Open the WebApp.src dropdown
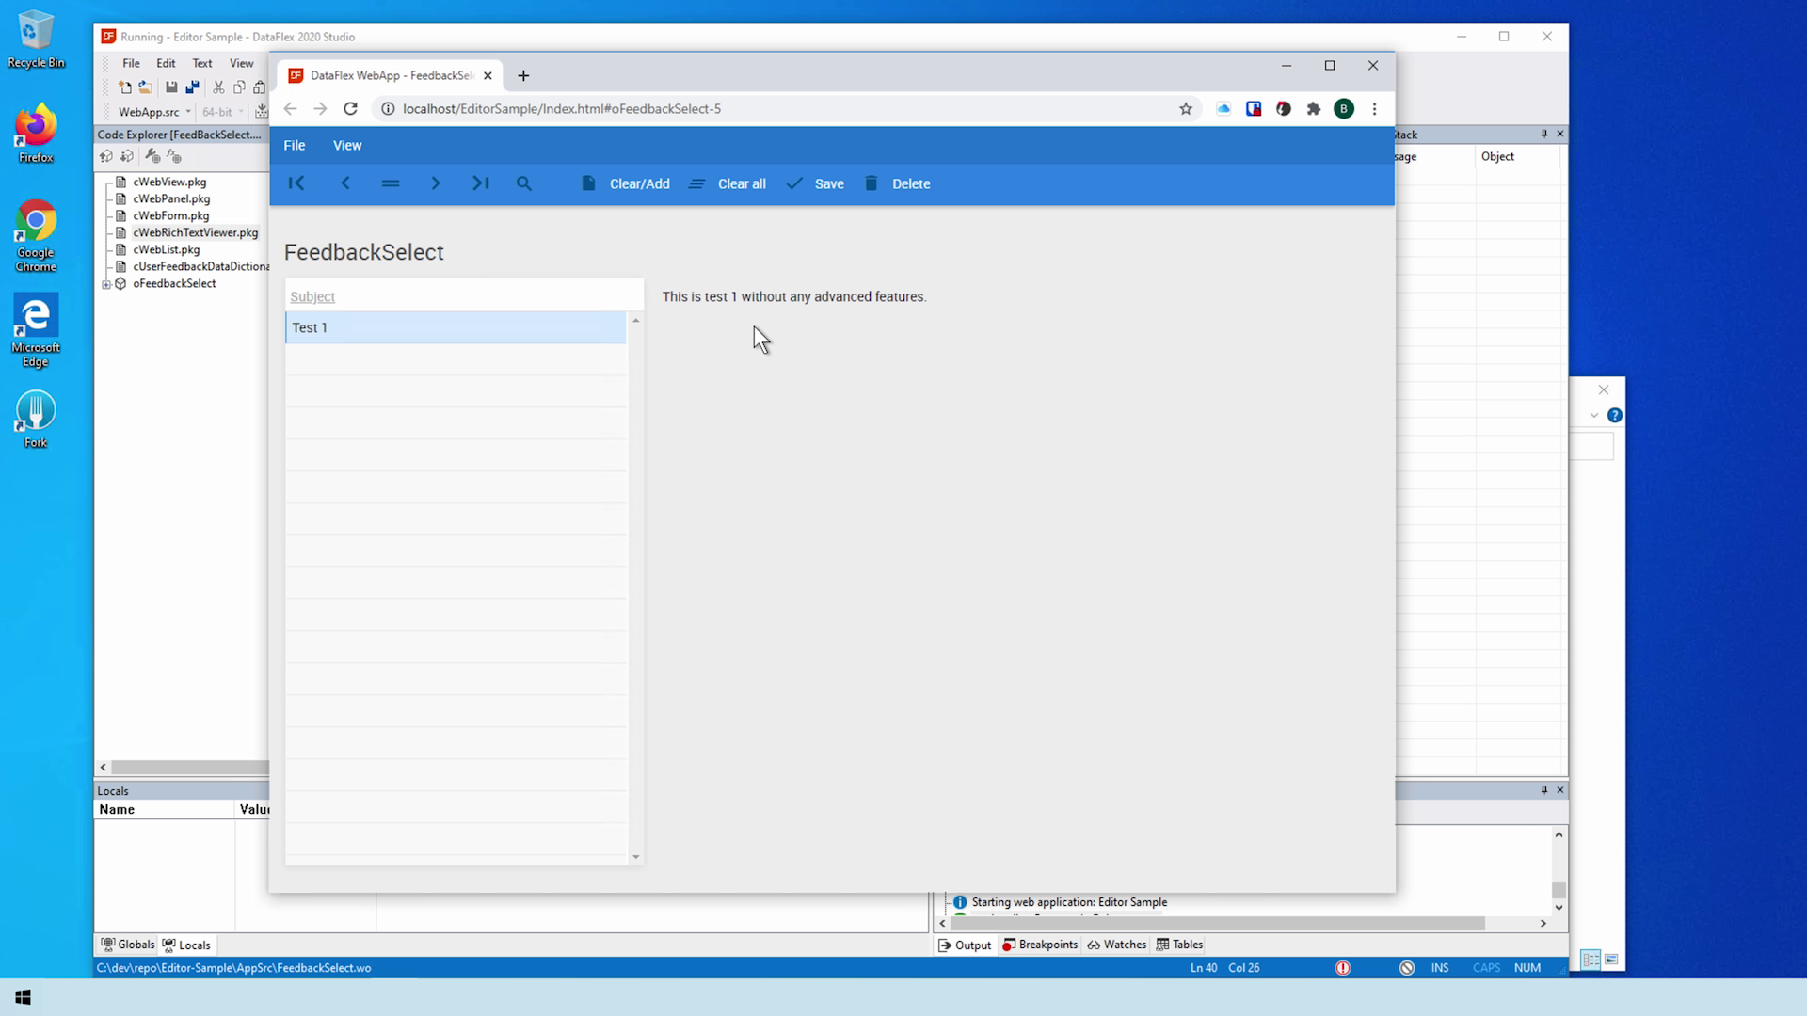 point(188,112)
